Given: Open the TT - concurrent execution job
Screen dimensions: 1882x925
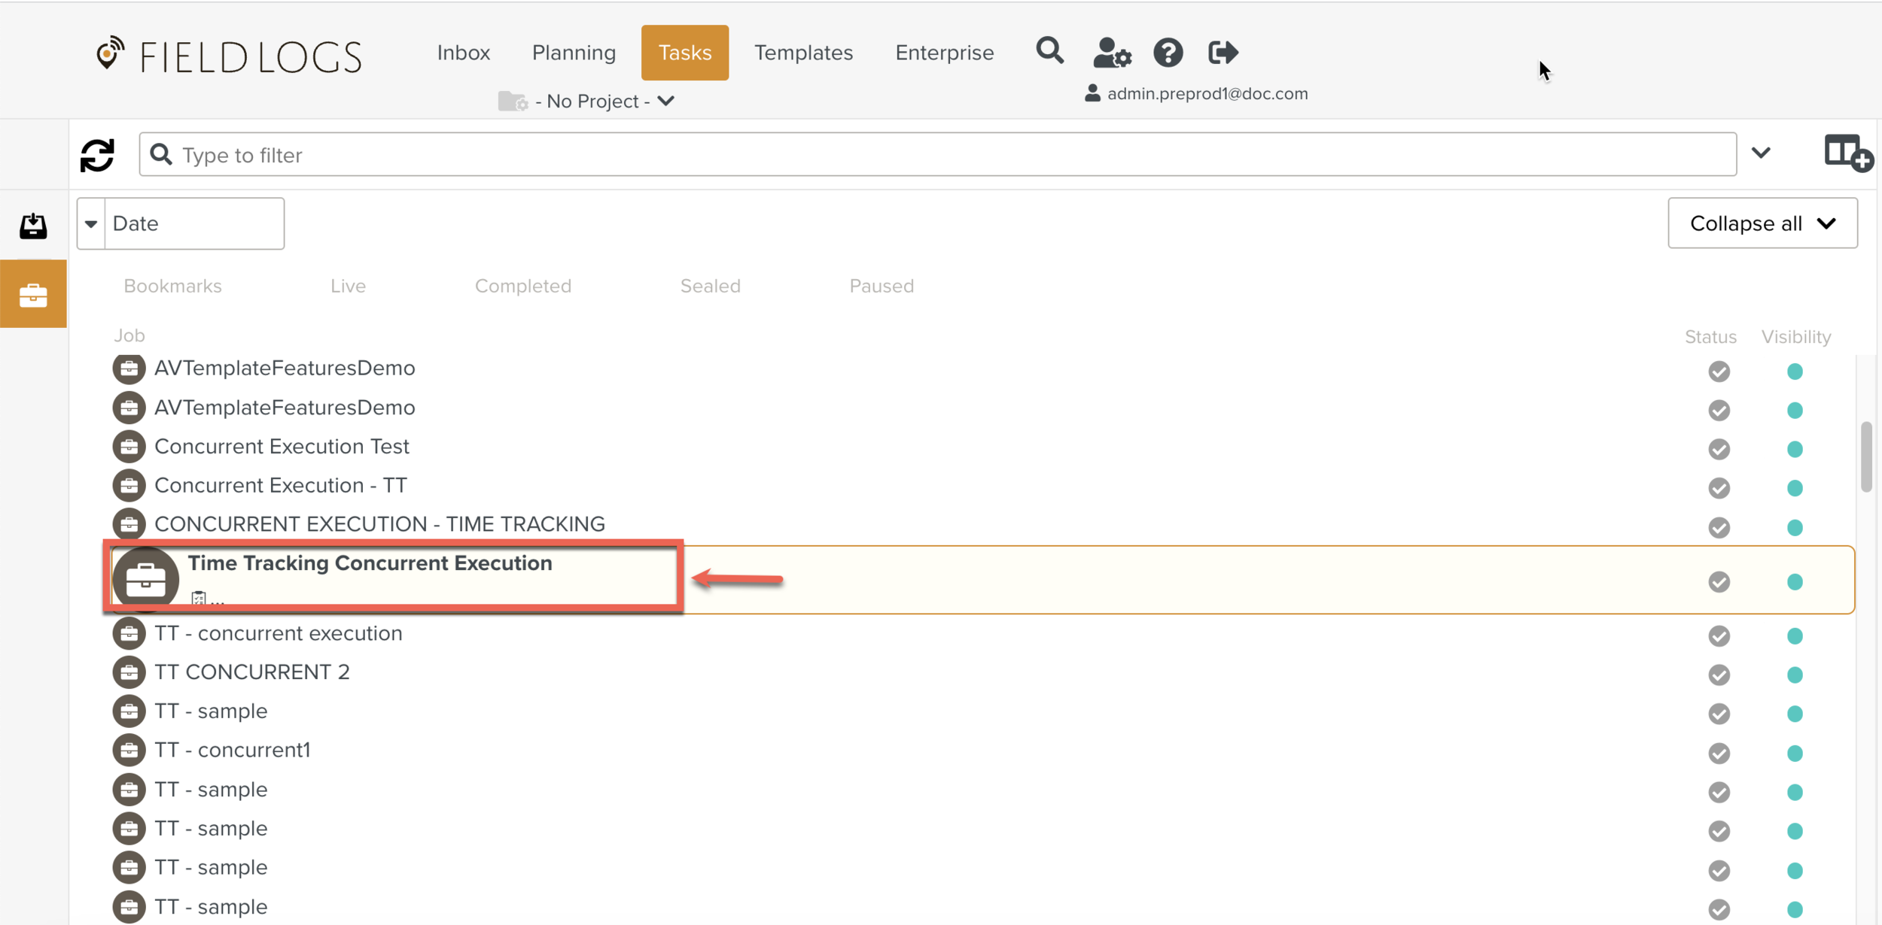Looking at the screenshot, I should pos(278,633).
